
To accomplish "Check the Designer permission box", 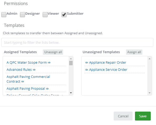I will [22, 14].
